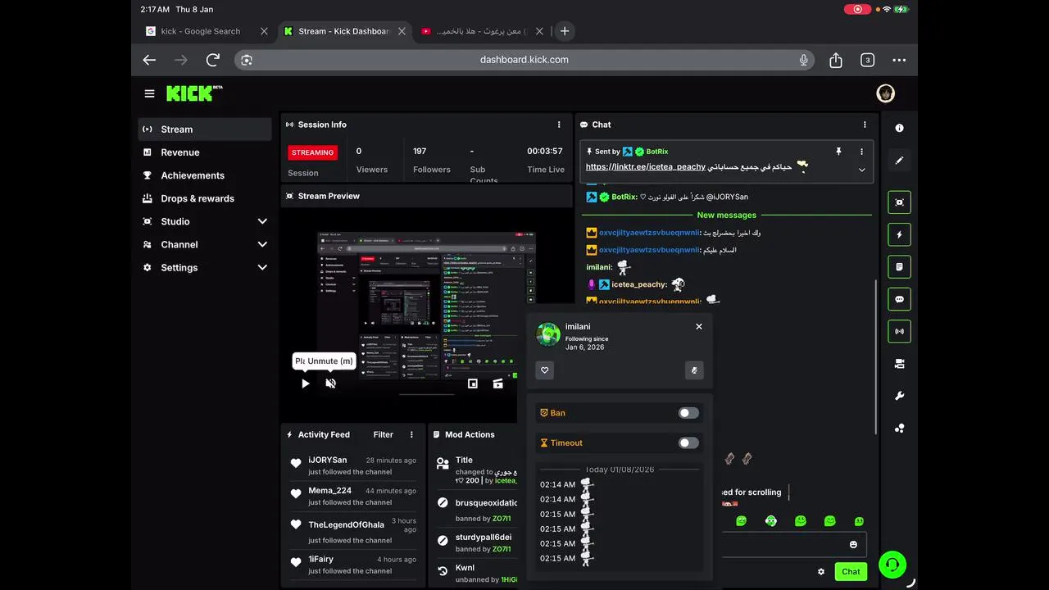Screen dimensions: 1049x590
Task: Click the chat panel scrollbar
Action: pyautogui.click(x=876, y=356)
